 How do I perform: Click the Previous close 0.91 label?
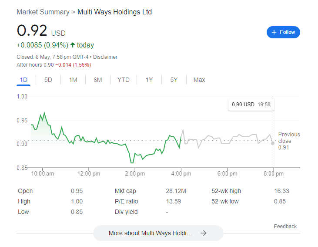coord(289,141)
